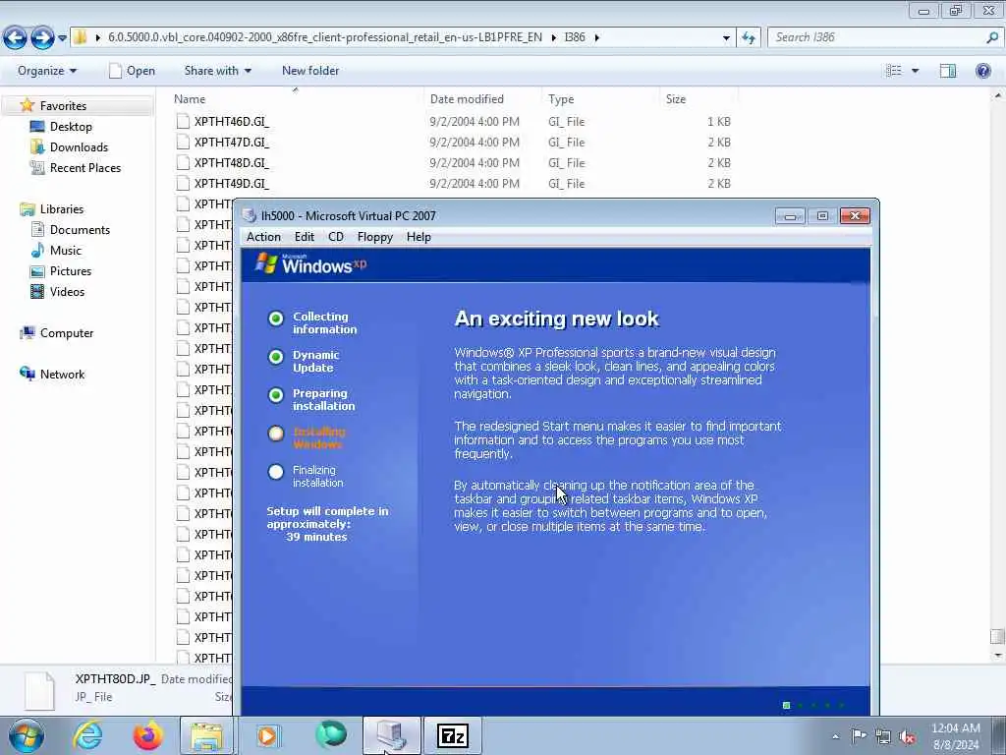Screen dimensions: 1006x755
Task: Show hidden tray icons arrow
Action: [x=835, y=736]
